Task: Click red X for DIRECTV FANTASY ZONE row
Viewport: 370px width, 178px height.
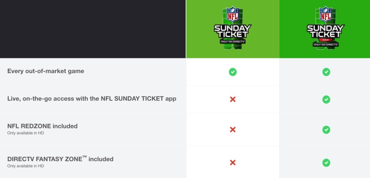Action: (232, 162)
